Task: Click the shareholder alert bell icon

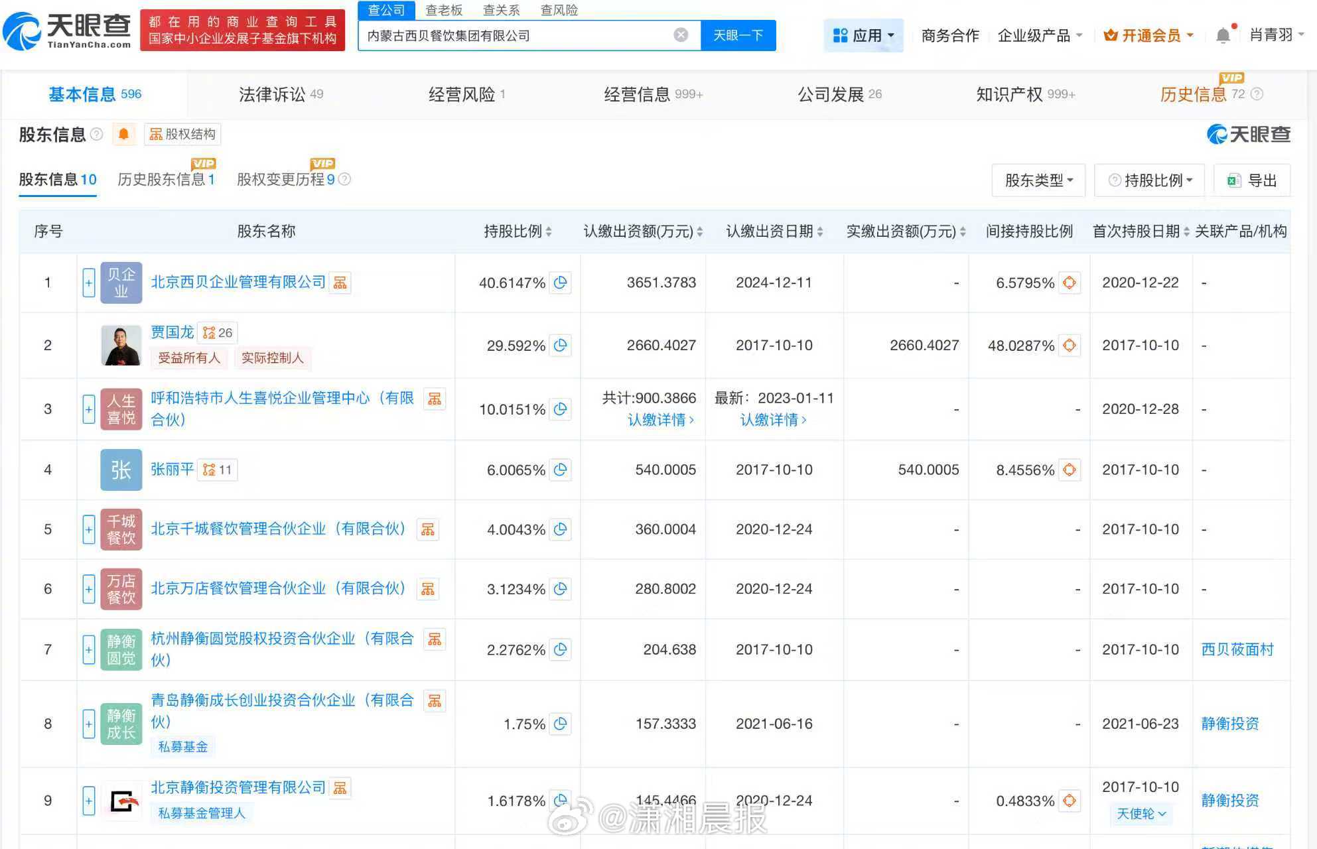Action: click(x=123, y=134)
